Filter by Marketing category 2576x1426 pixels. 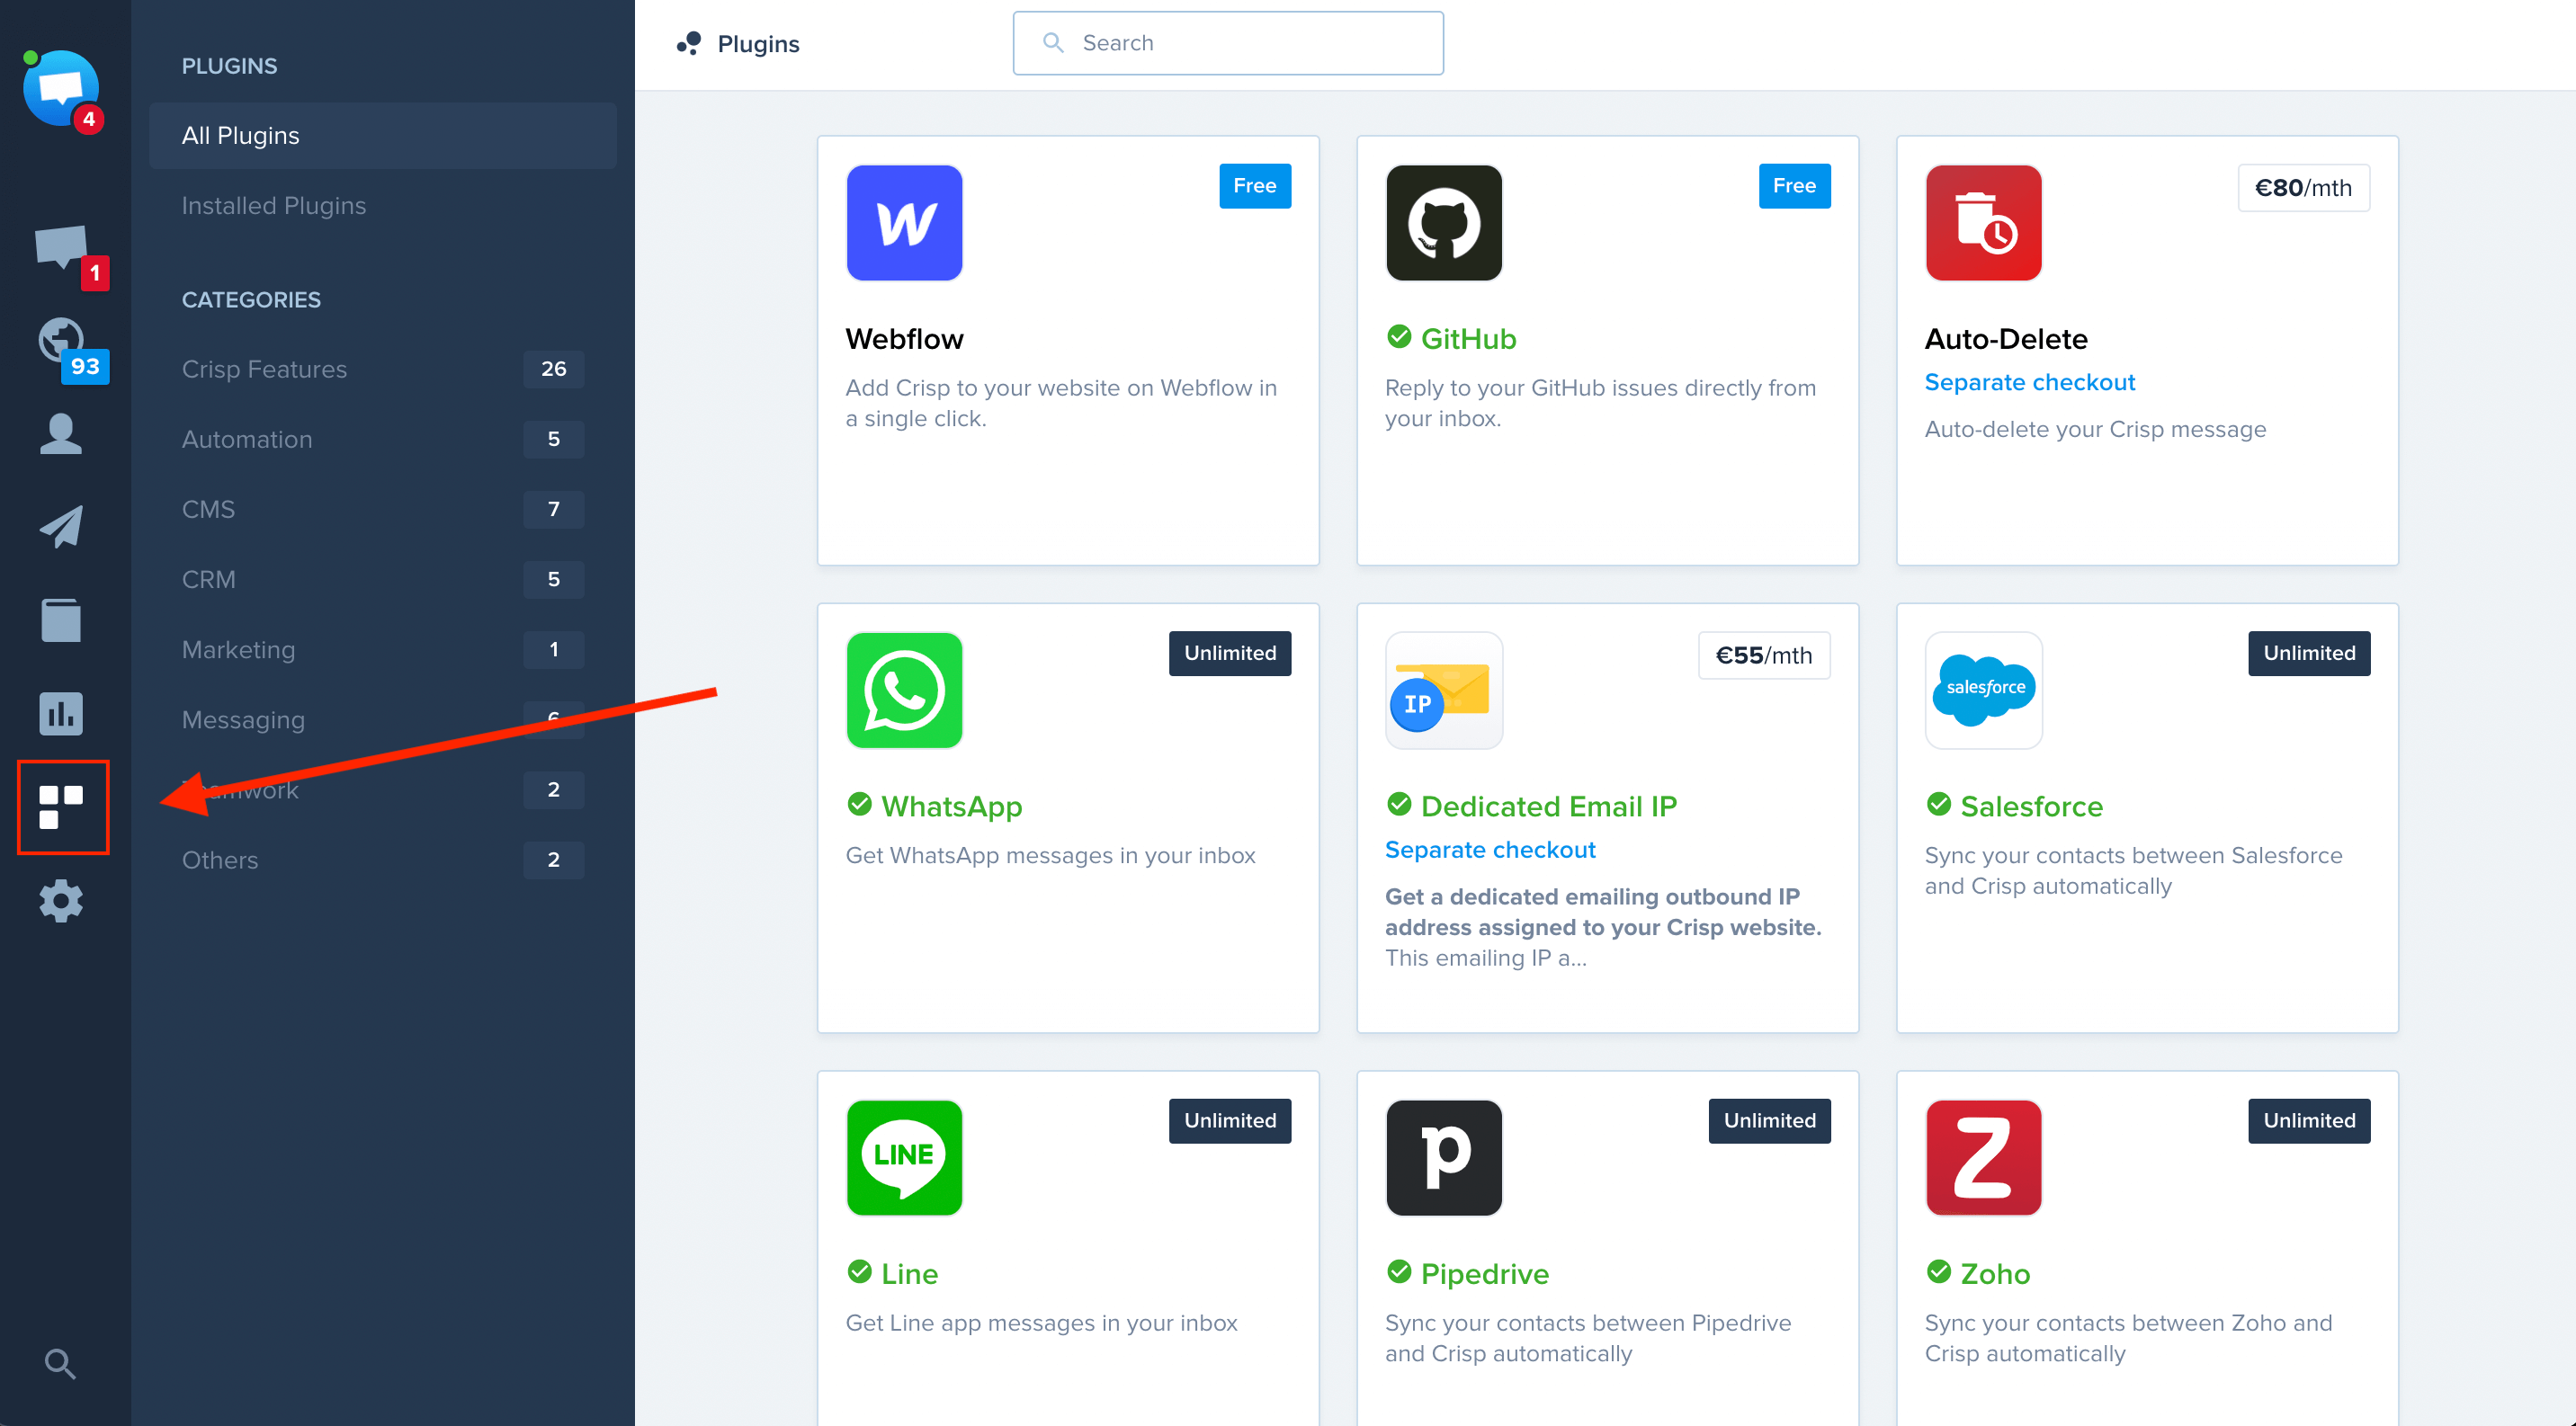[x=383, y=649]
